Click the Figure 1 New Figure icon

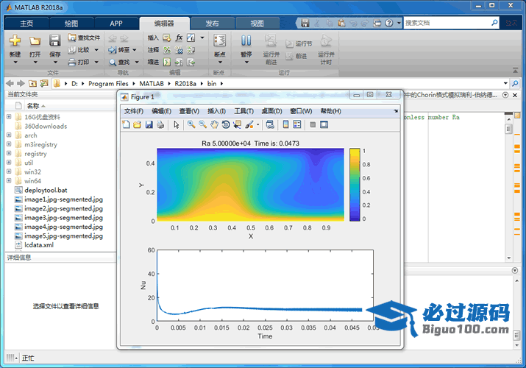(x=126, y=125)
